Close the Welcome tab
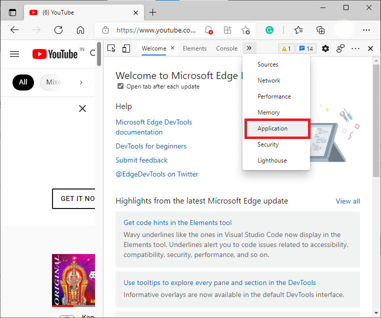 [x=172, y=48]
